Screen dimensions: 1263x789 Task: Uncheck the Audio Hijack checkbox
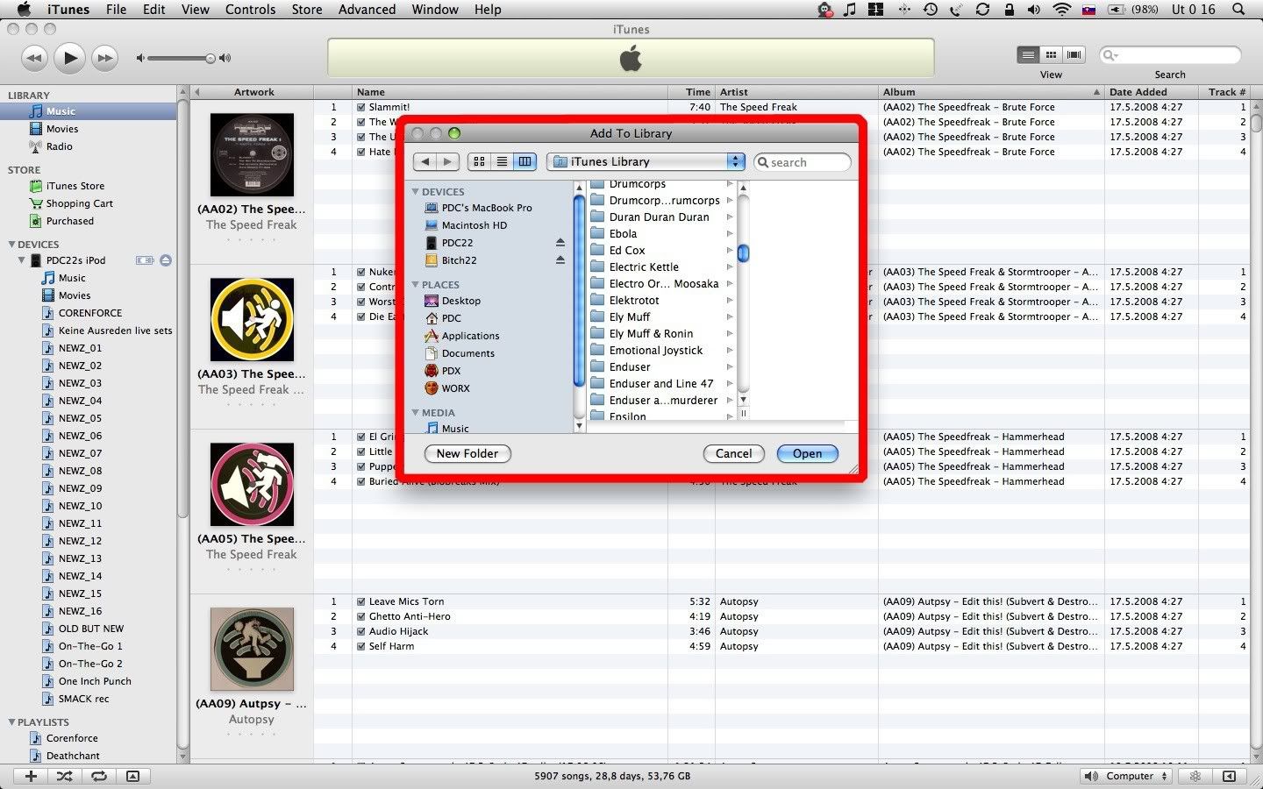[x=361, y=631]
